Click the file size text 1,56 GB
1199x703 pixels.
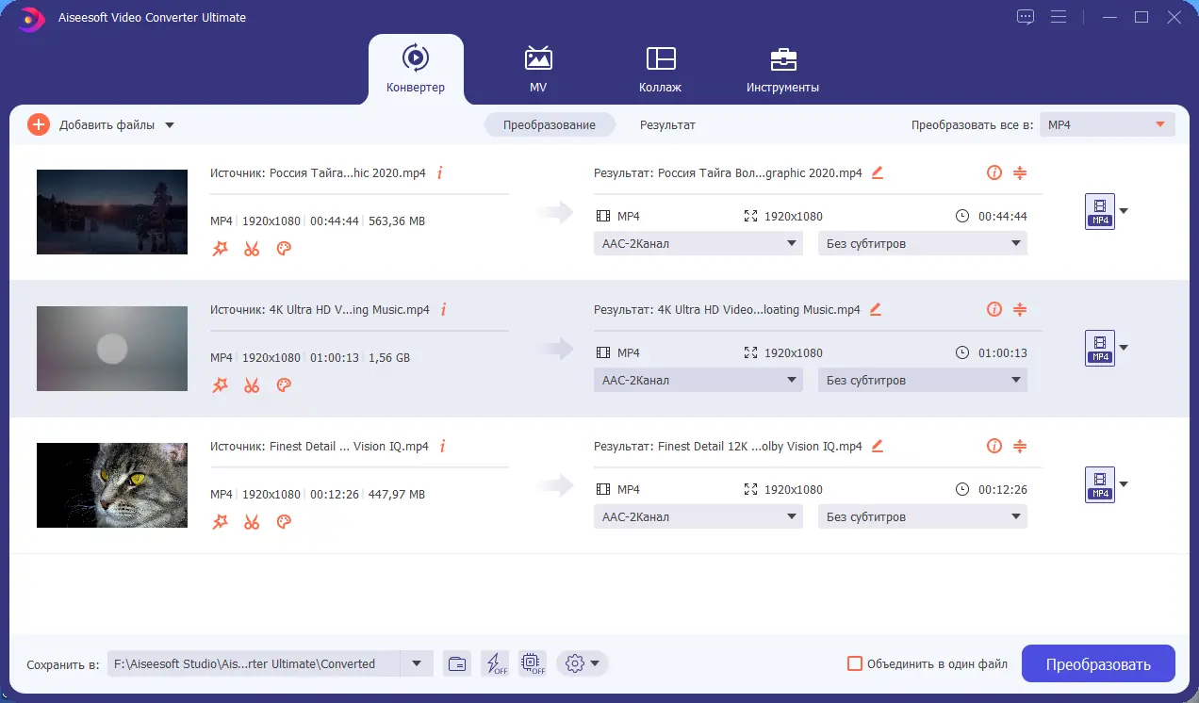pos(388,358)
